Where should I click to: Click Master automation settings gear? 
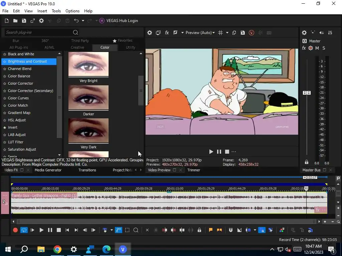coord(311,48)
